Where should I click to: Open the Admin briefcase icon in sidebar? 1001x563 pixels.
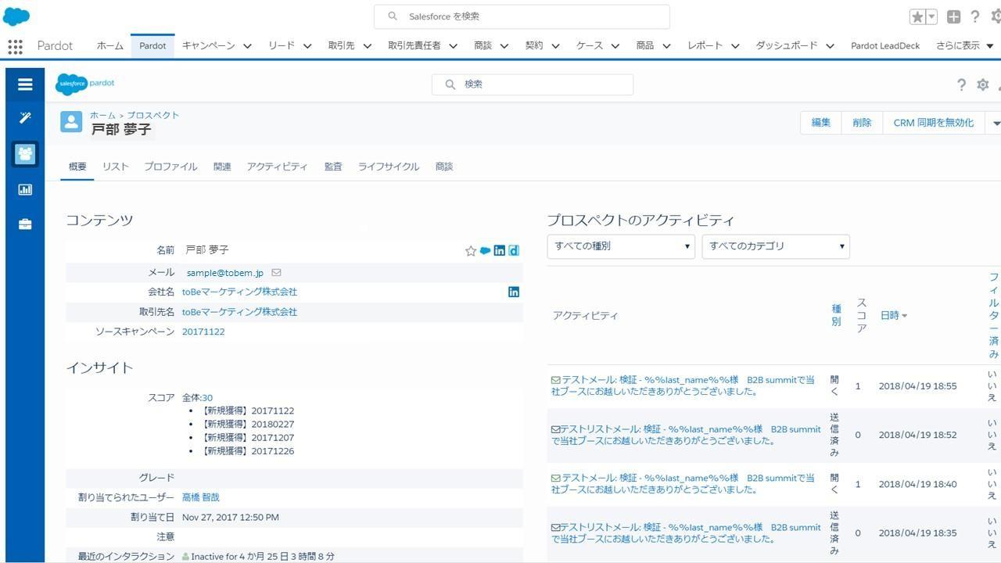tap(25, 224)
